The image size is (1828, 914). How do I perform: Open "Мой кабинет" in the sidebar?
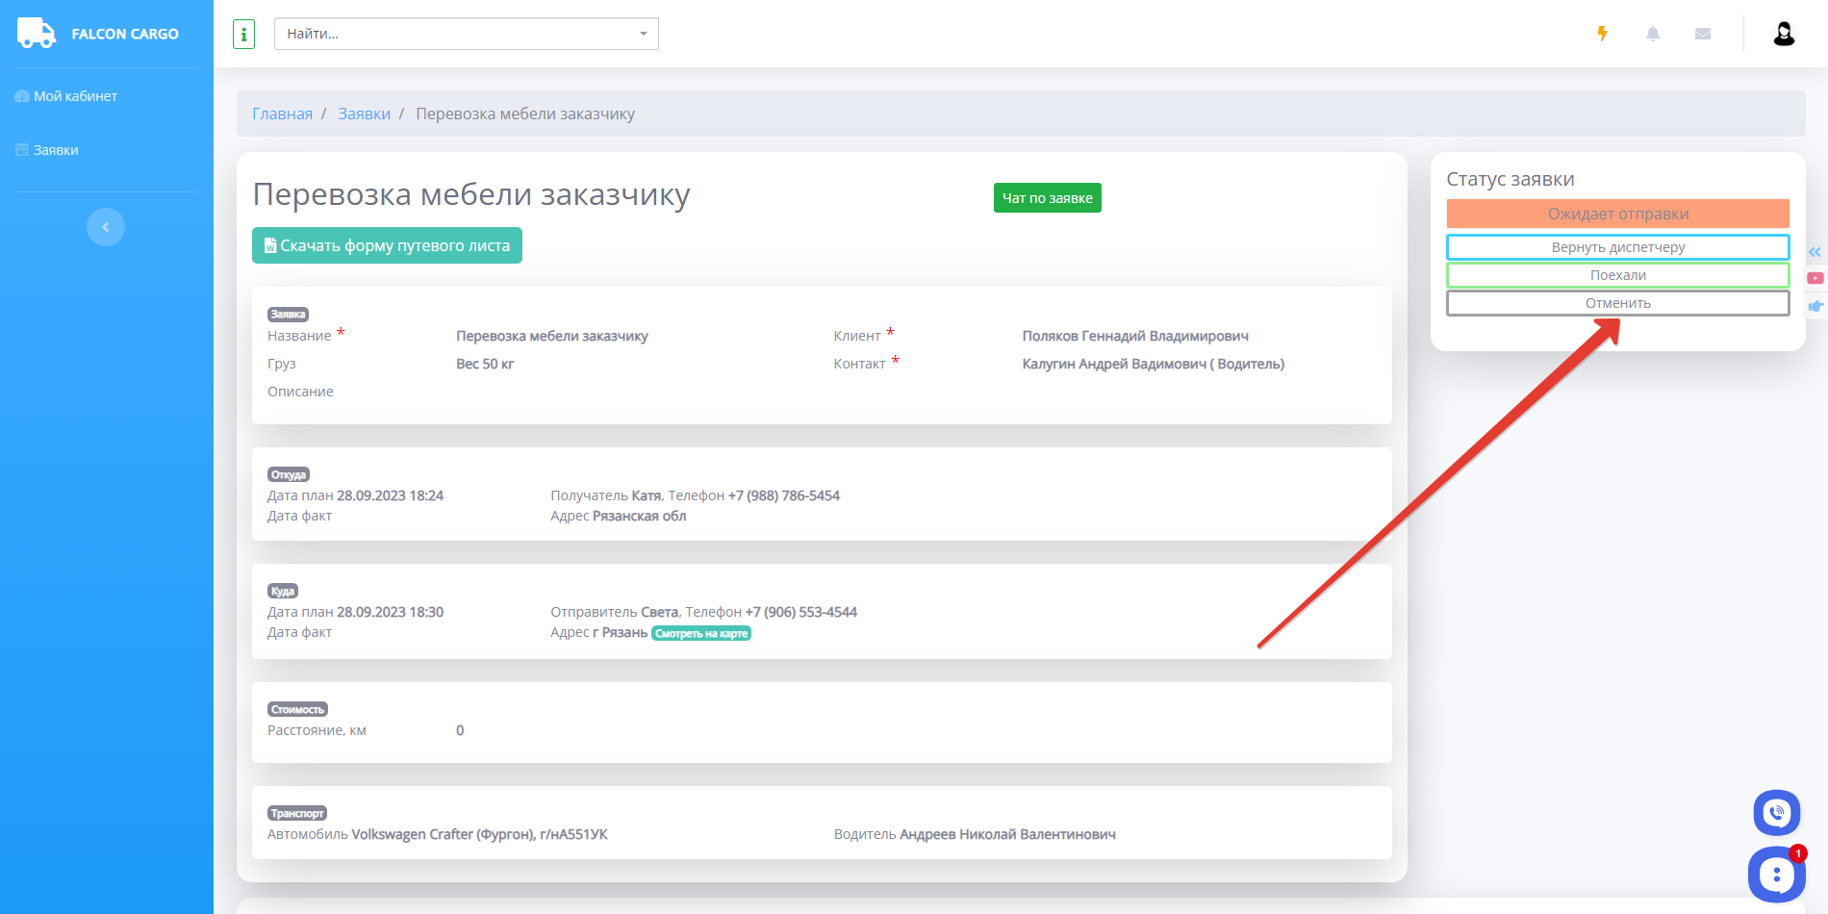[75, 96]
